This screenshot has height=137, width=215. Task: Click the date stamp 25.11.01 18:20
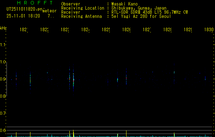[23, 16]
